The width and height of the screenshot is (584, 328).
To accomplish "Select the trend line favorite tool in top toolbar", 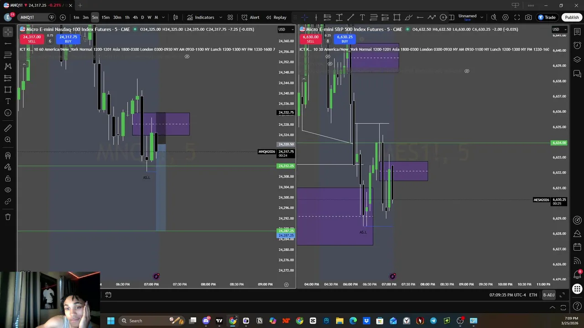I will (x=350, y=17).
